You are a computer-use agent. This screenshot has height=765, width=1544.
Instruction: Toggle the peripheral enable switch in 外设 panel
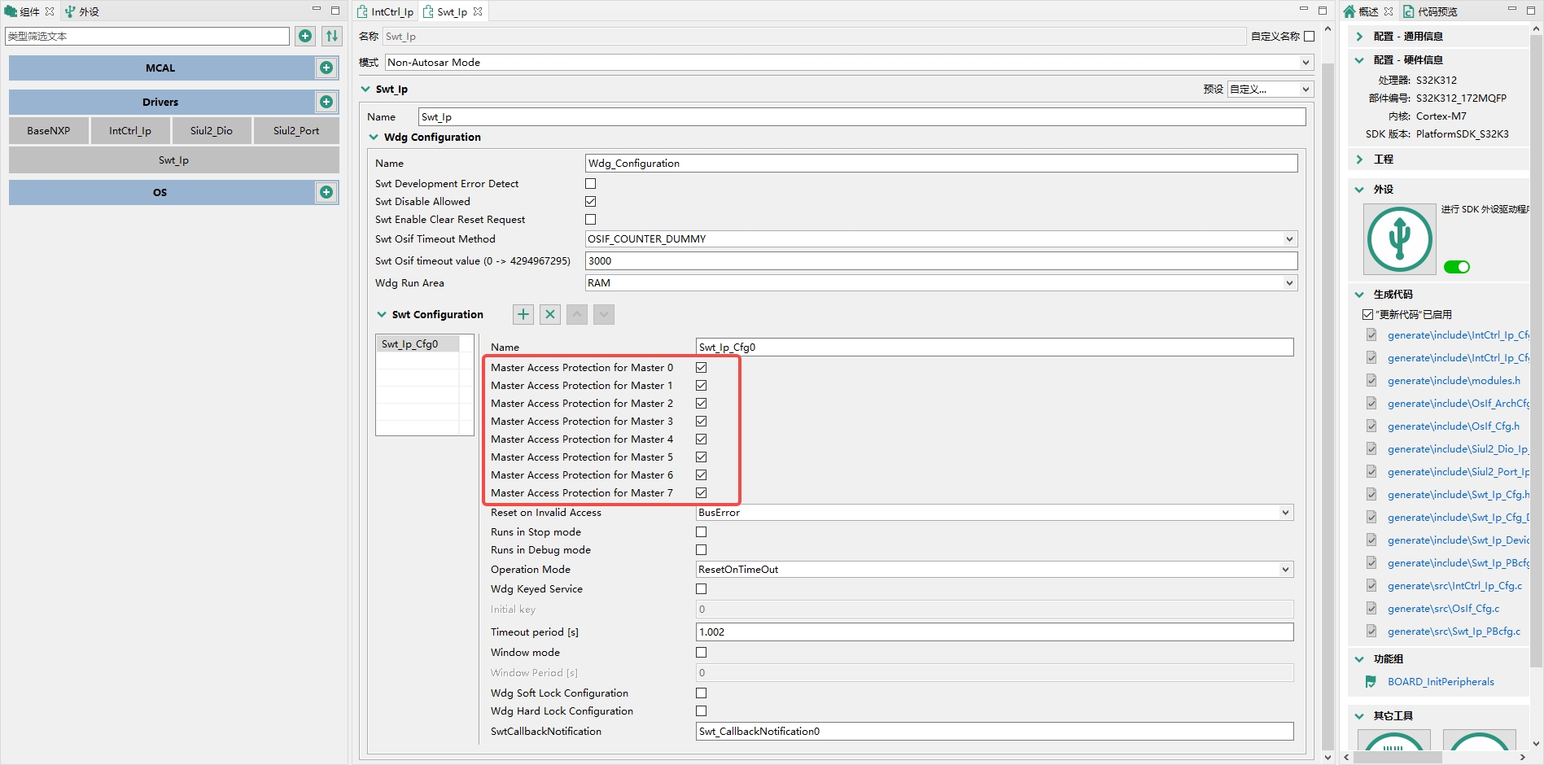point(1457,266)
